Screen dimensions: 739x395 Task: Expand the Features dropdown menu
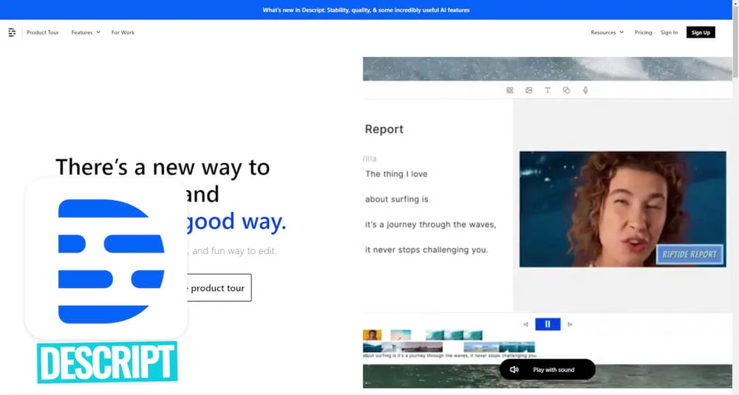click(86, 32)
